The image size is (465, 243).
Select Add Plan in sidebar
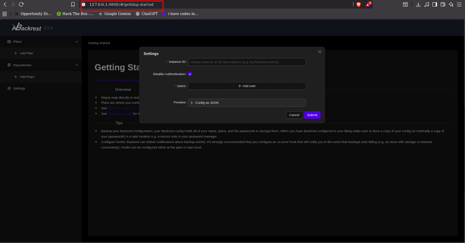tap(26, 53)
